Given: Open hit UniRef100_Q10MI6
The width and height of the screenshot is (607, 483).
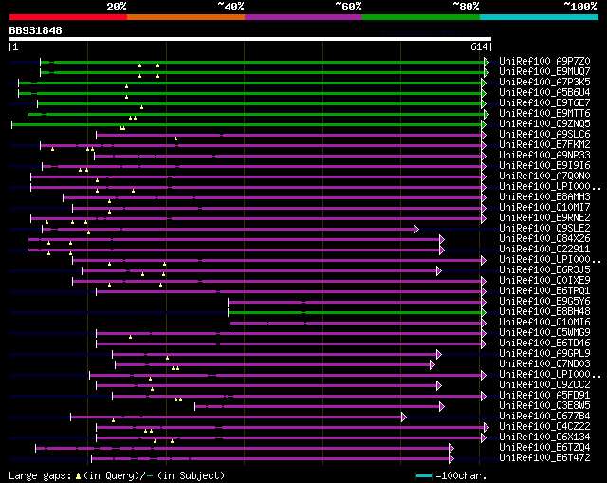Looking at the screenshot, I should tap(544, 323).
